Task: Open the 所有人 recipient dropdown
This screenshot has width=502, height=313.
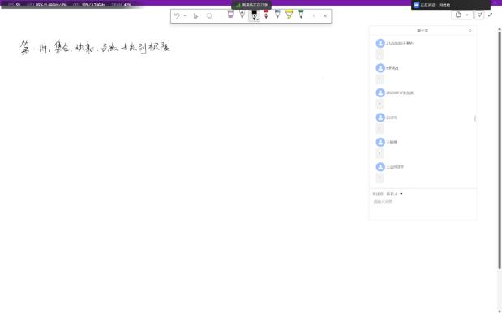Action: (394, 194)
